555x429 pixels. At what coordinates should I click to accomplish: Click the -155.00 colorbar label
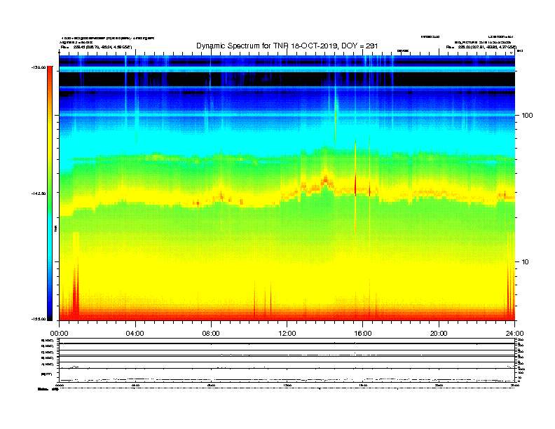tap(39, 319)
